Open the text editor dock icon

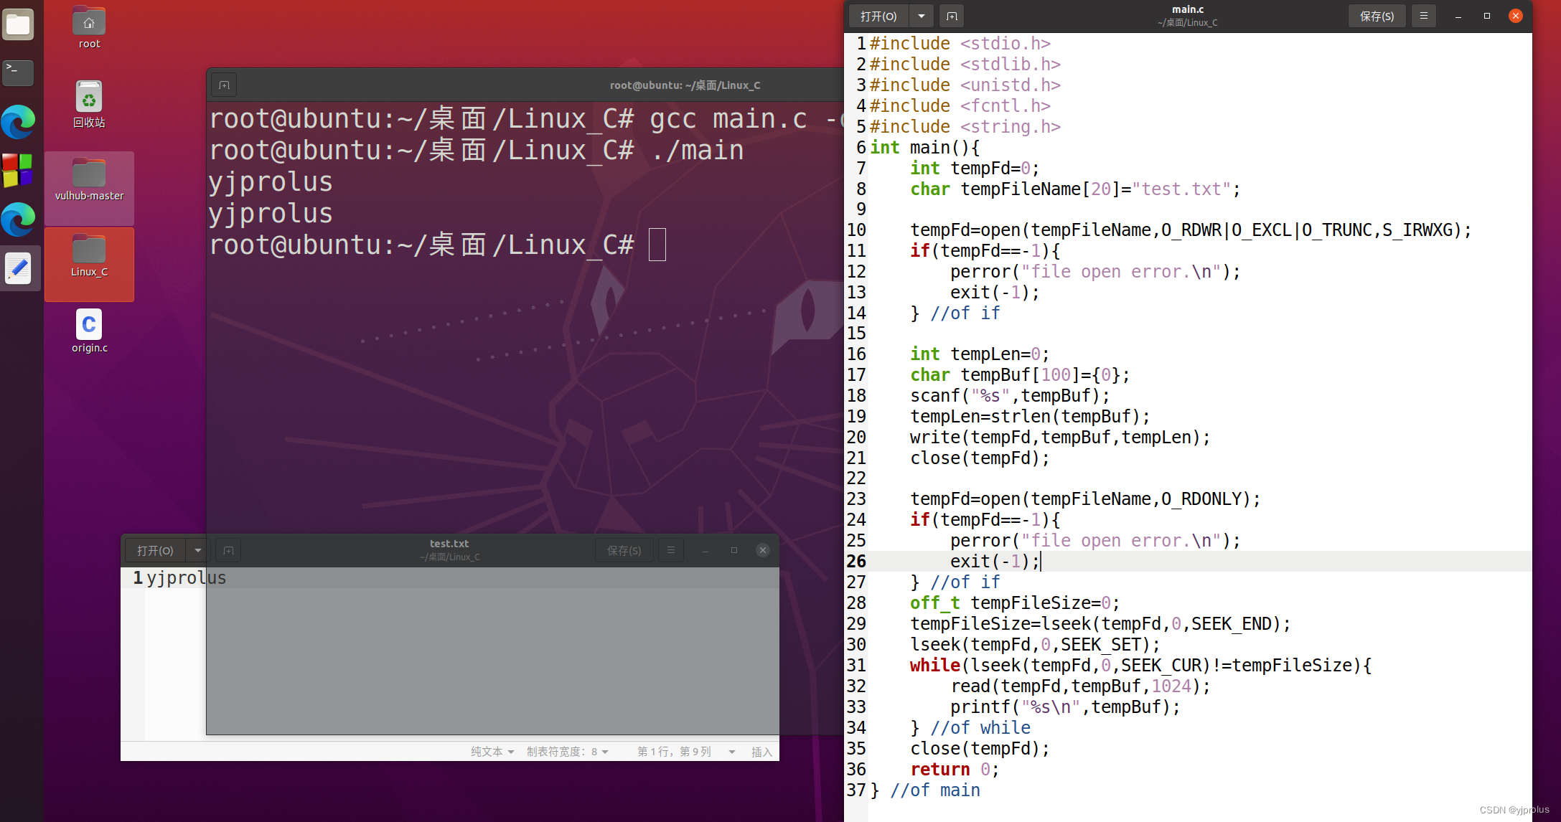18,268
